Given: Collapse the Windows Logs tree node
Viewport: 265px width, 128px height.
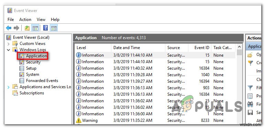Looking at the screenshot, I should 9,50.
